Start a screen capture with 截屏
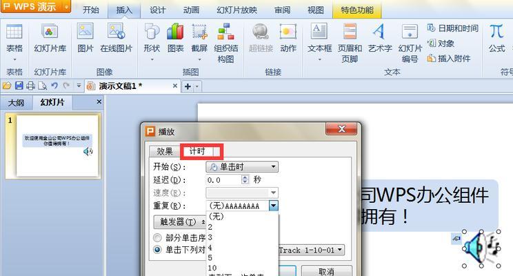 click(x=199, y=32)
